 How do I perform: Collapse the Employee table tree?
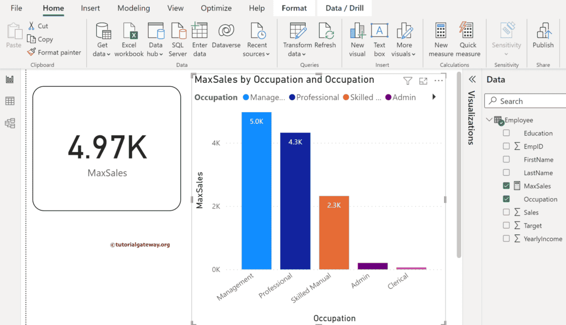pos(489,119)
